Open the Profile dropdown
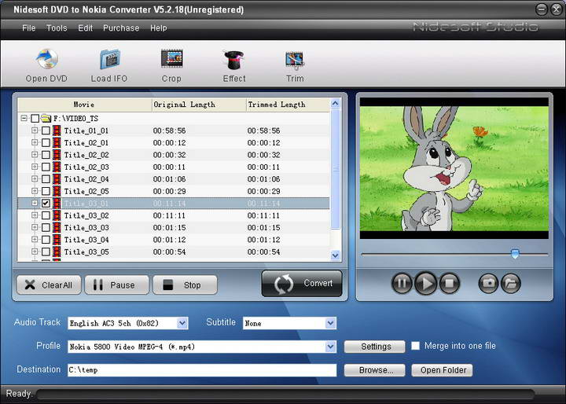Image resolution: width=566 pixels, height=404 pixels. tap(330, 347)
